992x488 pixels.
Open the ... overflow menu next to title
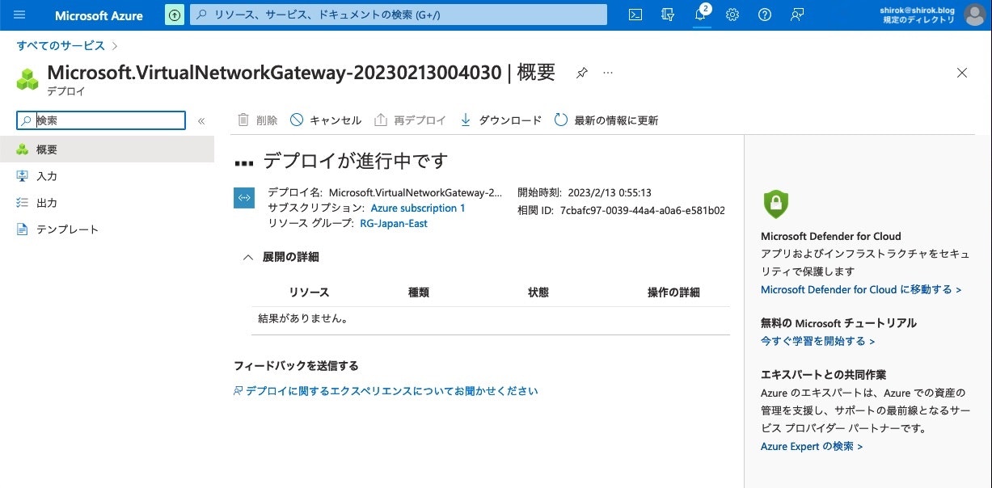click(607, 72)
